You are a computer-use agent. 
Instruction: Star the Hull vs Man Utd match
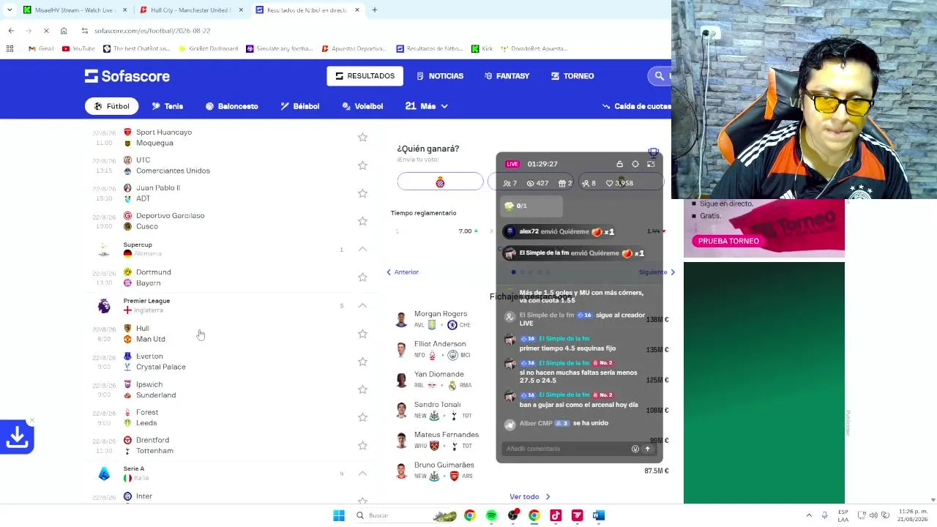point(362,334)
